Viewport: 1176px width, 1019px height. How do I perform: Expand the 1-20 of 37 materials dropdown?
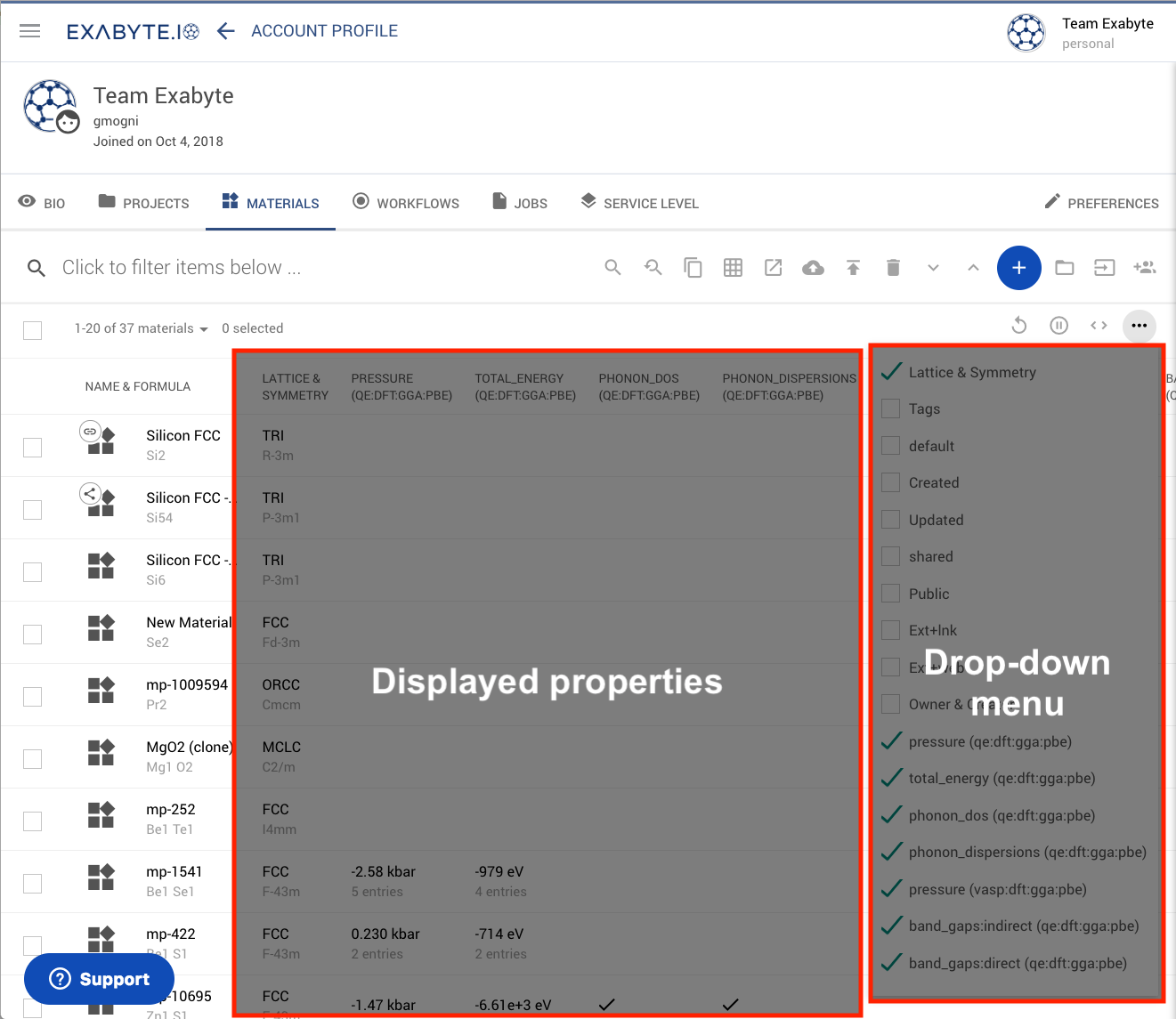point(203,328)
